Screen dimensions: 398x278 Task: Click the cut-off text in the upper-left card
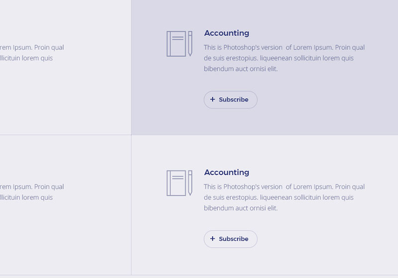click(x=31, y=53)
